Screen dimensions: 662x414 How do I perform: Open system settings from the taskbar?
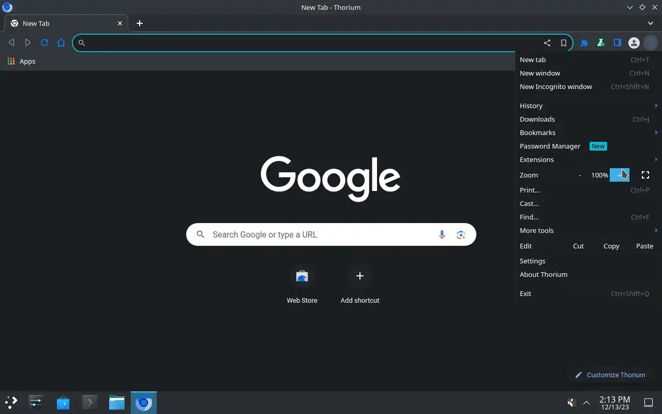[x=36, y=402]
